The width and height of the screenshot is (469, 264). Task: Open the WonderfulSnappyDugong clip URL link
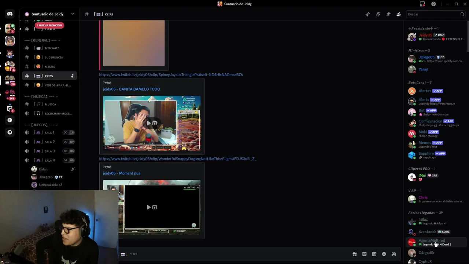(177, 159)
